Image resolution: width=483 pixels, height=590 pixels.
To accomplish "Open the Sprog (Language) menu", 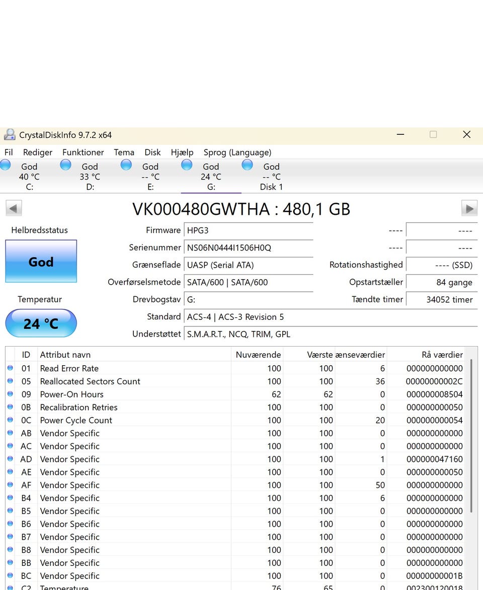I will pos(237,152).
